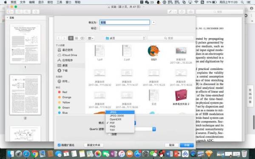Open Google Chrome from the Dock

(34, 153)
